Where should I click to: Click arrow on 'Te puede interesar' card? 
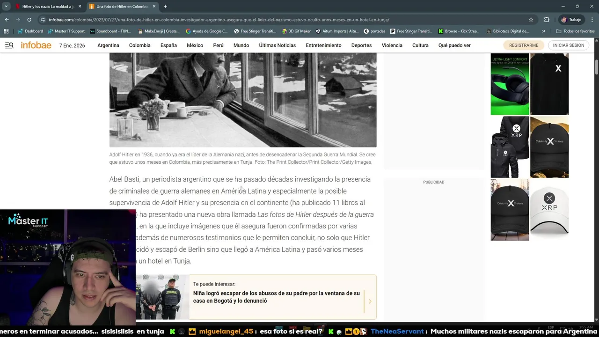coord(370,301)
